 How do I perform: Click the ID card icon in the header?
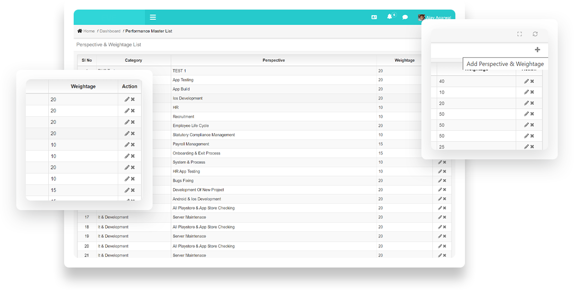(x=374, y=17)
